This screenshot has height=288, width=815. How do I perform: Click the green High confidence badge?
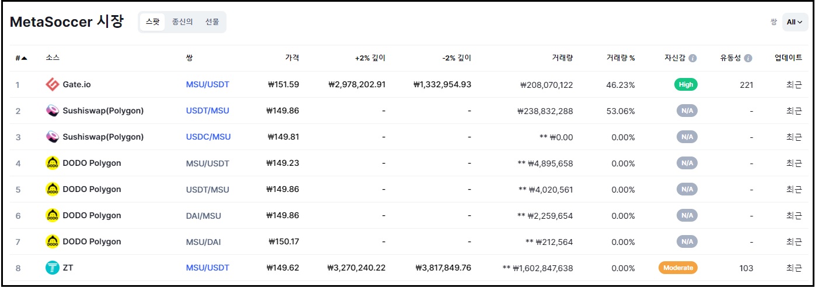(685, 85)
